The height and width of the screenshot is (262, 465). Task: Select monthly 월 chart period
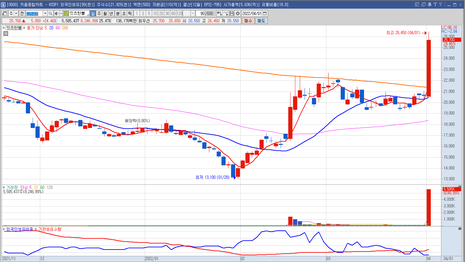[x=105, y=13]
